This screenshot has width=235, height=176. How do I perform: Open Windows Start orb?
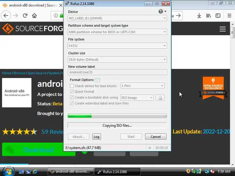tap(9, 172)
